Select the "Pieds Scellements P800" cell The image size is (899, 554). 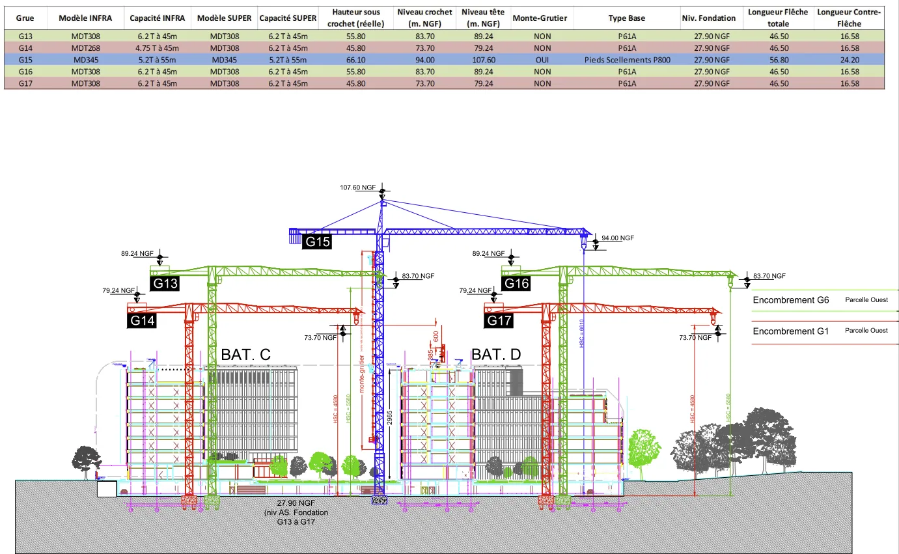point(626,60)
